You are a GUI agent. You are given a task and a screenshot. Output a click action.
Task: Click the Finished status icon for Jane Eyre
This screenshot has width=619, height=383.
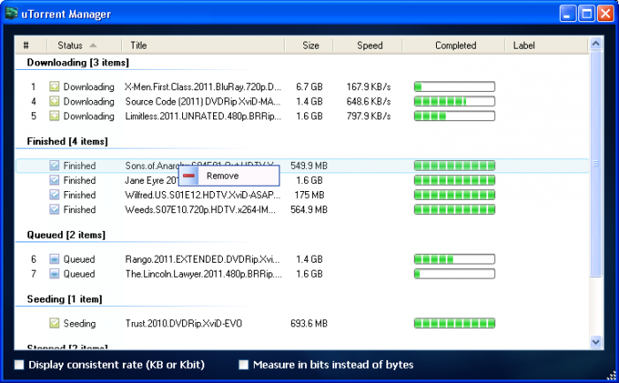tap(54, 180)
